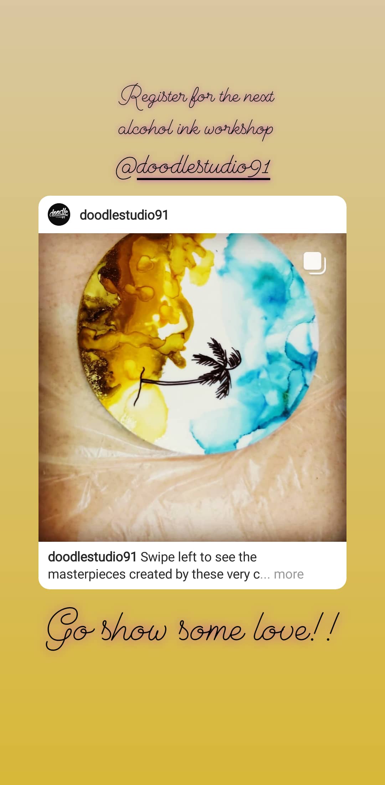The height and width of the screenshot is (785, 385).
Task: Tap 'Register for the next' text sticker
Action: [x=196, y=96]
